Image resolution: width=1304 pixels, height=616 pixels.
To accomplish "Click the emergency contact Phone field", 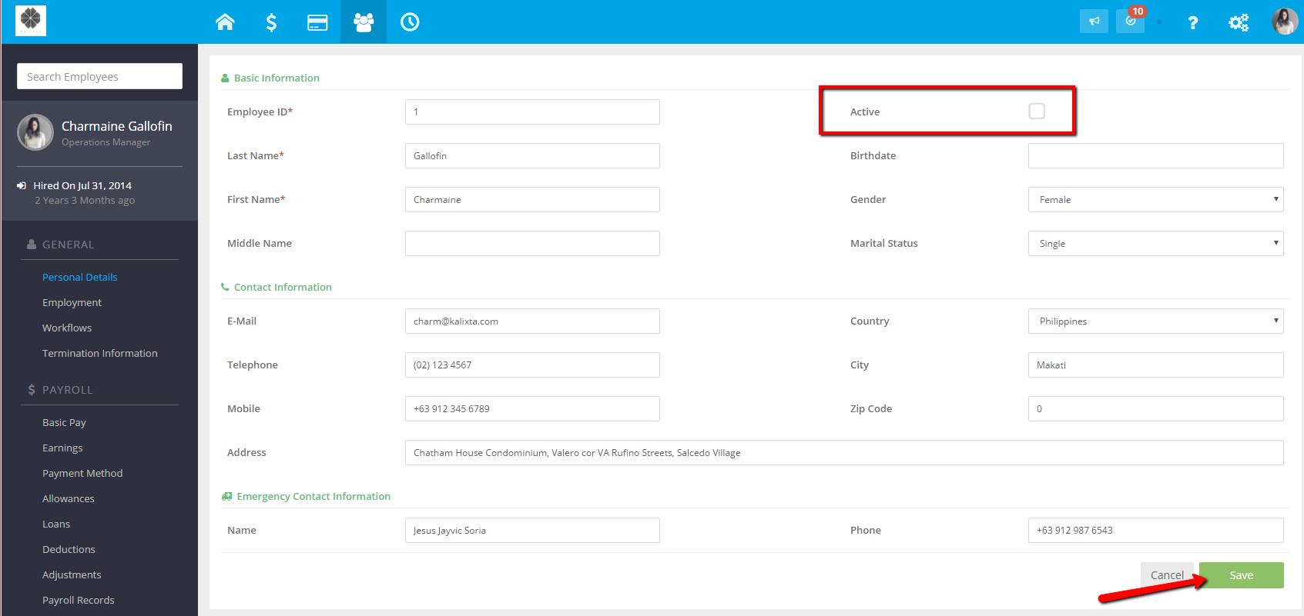I will (x=1155, y=531).
